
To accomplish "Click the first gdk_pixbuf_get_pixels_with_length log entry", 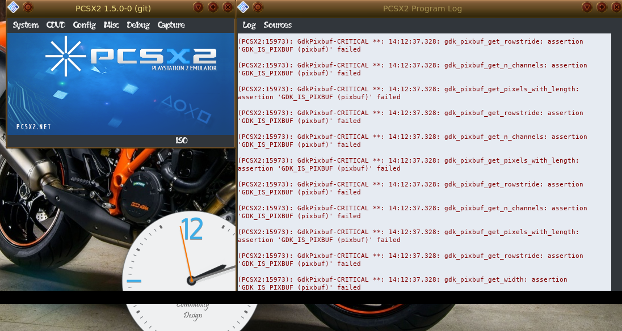I will 409,92.
